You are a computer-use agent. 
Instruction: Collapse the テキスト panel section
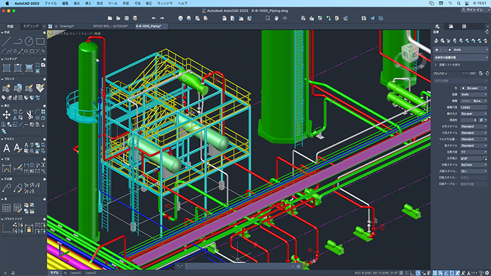[2, 139]
